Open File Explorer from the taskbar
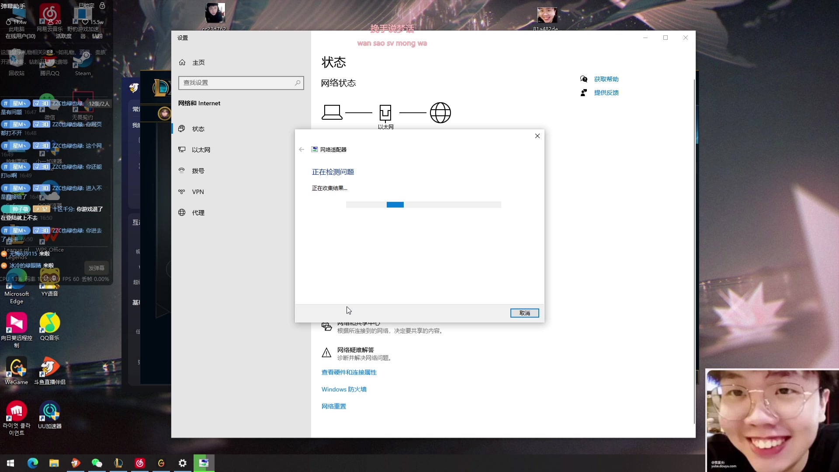Image resolution: width=839 pixels, height=472 pixels. click(x=54, y=463)
